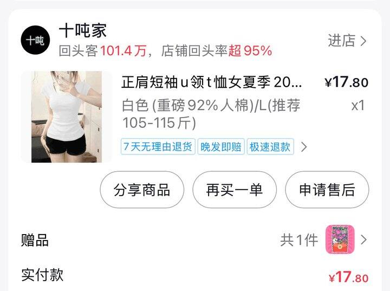Image resolution: width=390 pixels, height=291 pixels.
Task: Tap the product price ¥17.80
Action: tap(347, 82)
